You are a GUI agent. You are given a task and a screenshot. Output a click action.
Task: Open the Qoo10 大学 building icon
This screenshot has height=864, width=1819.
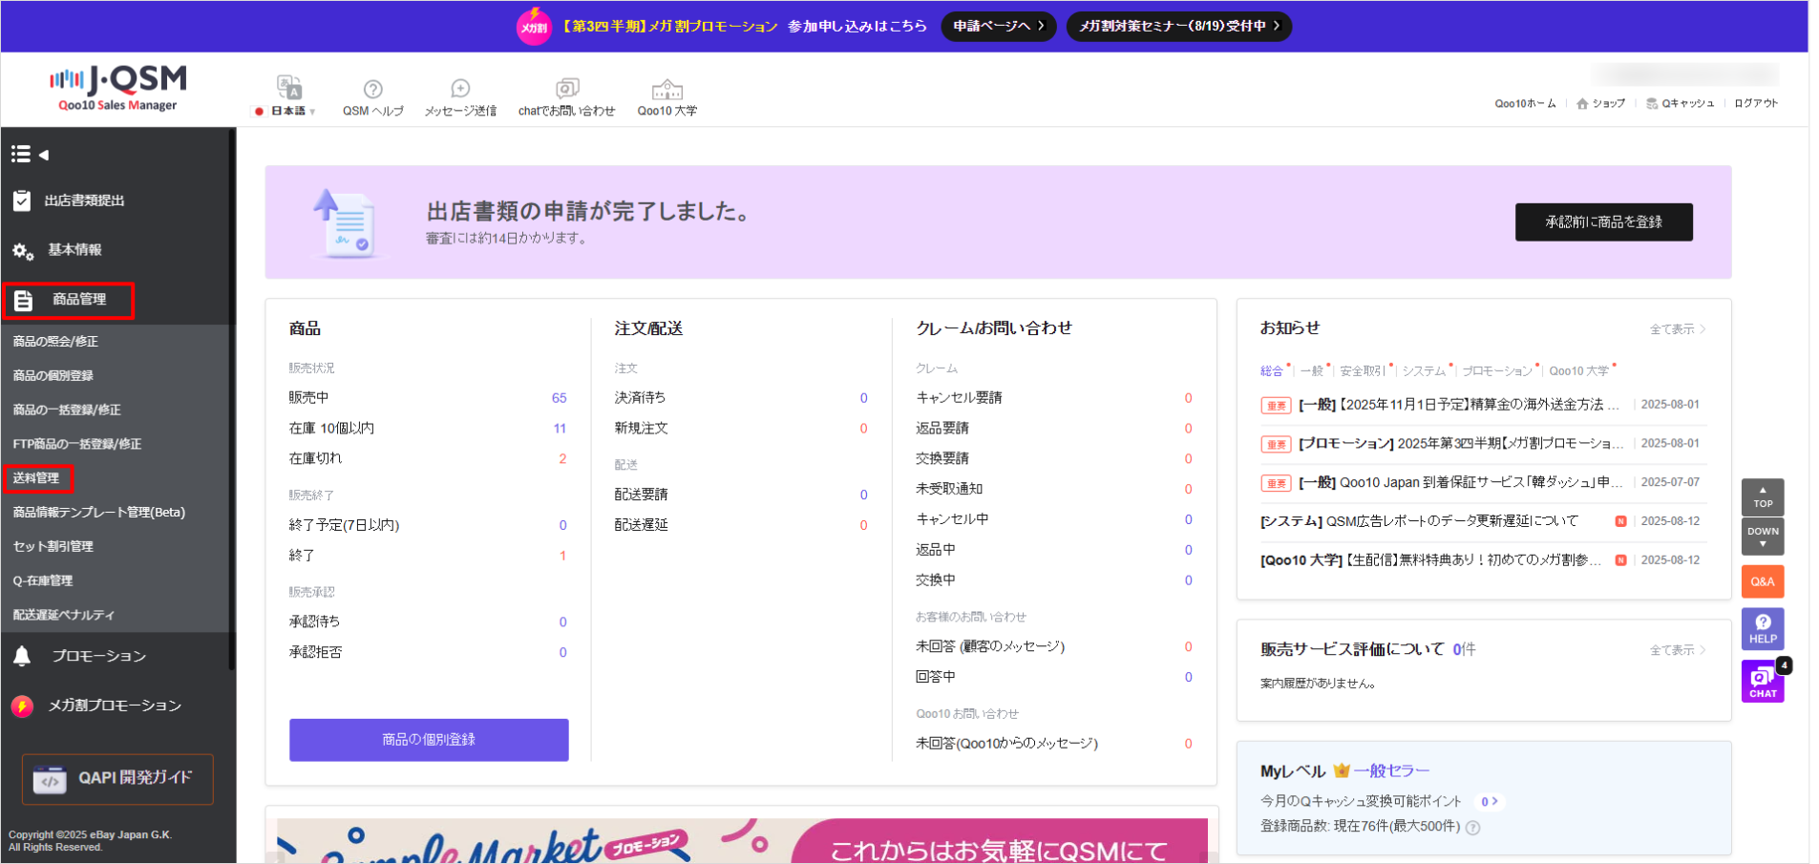click(667, 90)
